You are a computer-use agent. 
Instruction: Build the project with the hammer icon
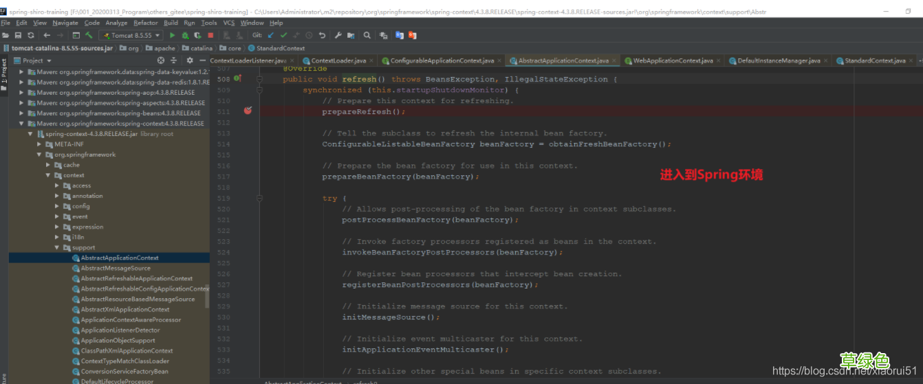coord(89,35)
